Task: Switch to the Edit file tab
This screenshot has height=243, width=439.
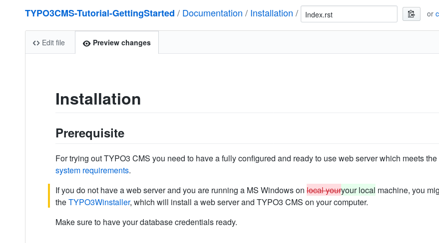Action: click(49, 43)
